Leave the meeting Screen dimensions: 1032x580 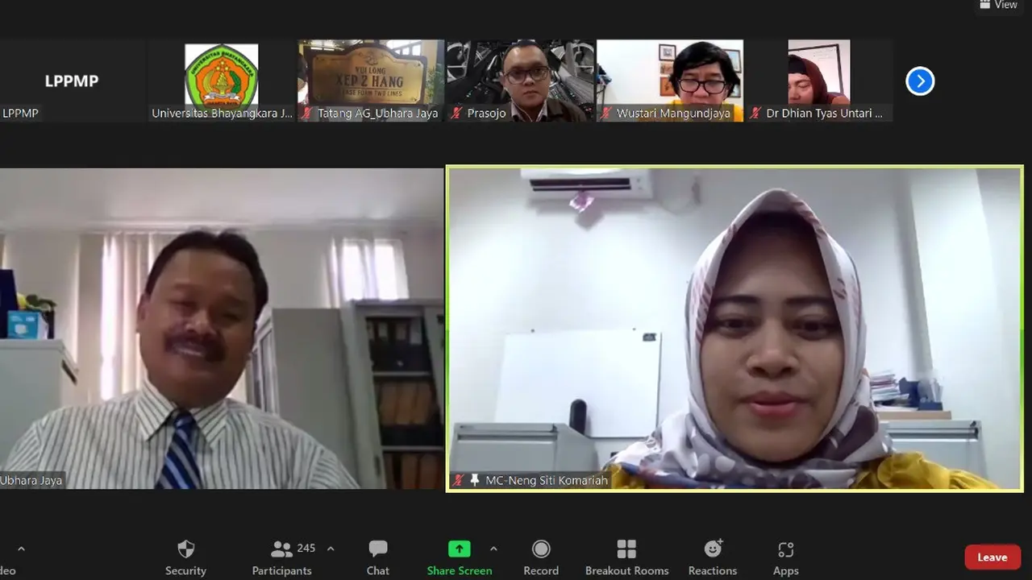coord(992,557)
